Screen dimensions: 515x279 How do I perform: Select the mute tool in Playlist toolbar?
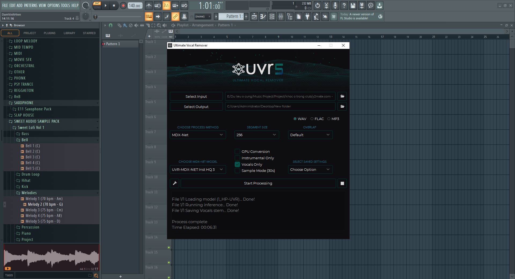136,25
